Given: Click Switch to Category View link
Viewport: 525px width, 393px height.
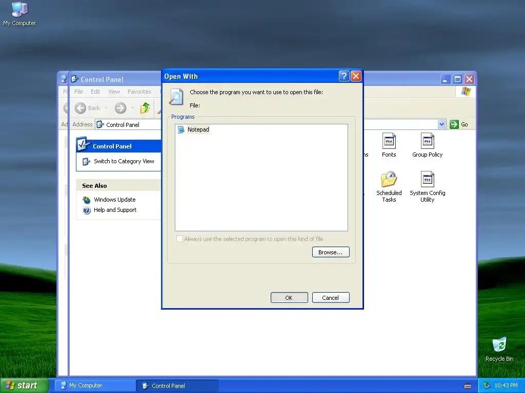Looking at the screenshot, I should point(124,161).
